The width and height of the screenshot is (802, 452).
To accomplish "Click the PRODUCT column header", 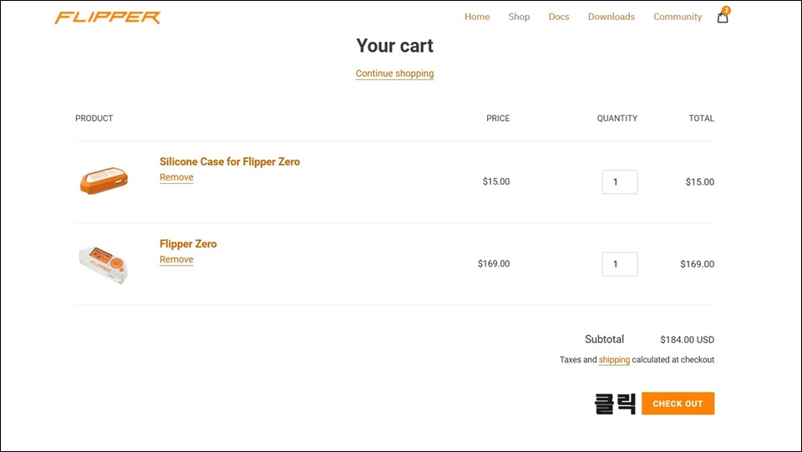I will [94, 118].
